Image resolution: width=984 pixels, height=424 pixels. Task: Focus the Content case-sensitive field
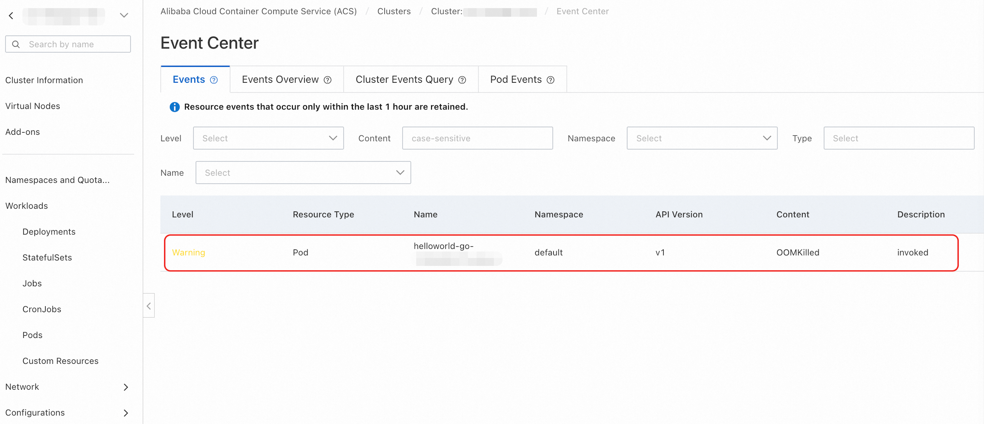pos(477,138)
